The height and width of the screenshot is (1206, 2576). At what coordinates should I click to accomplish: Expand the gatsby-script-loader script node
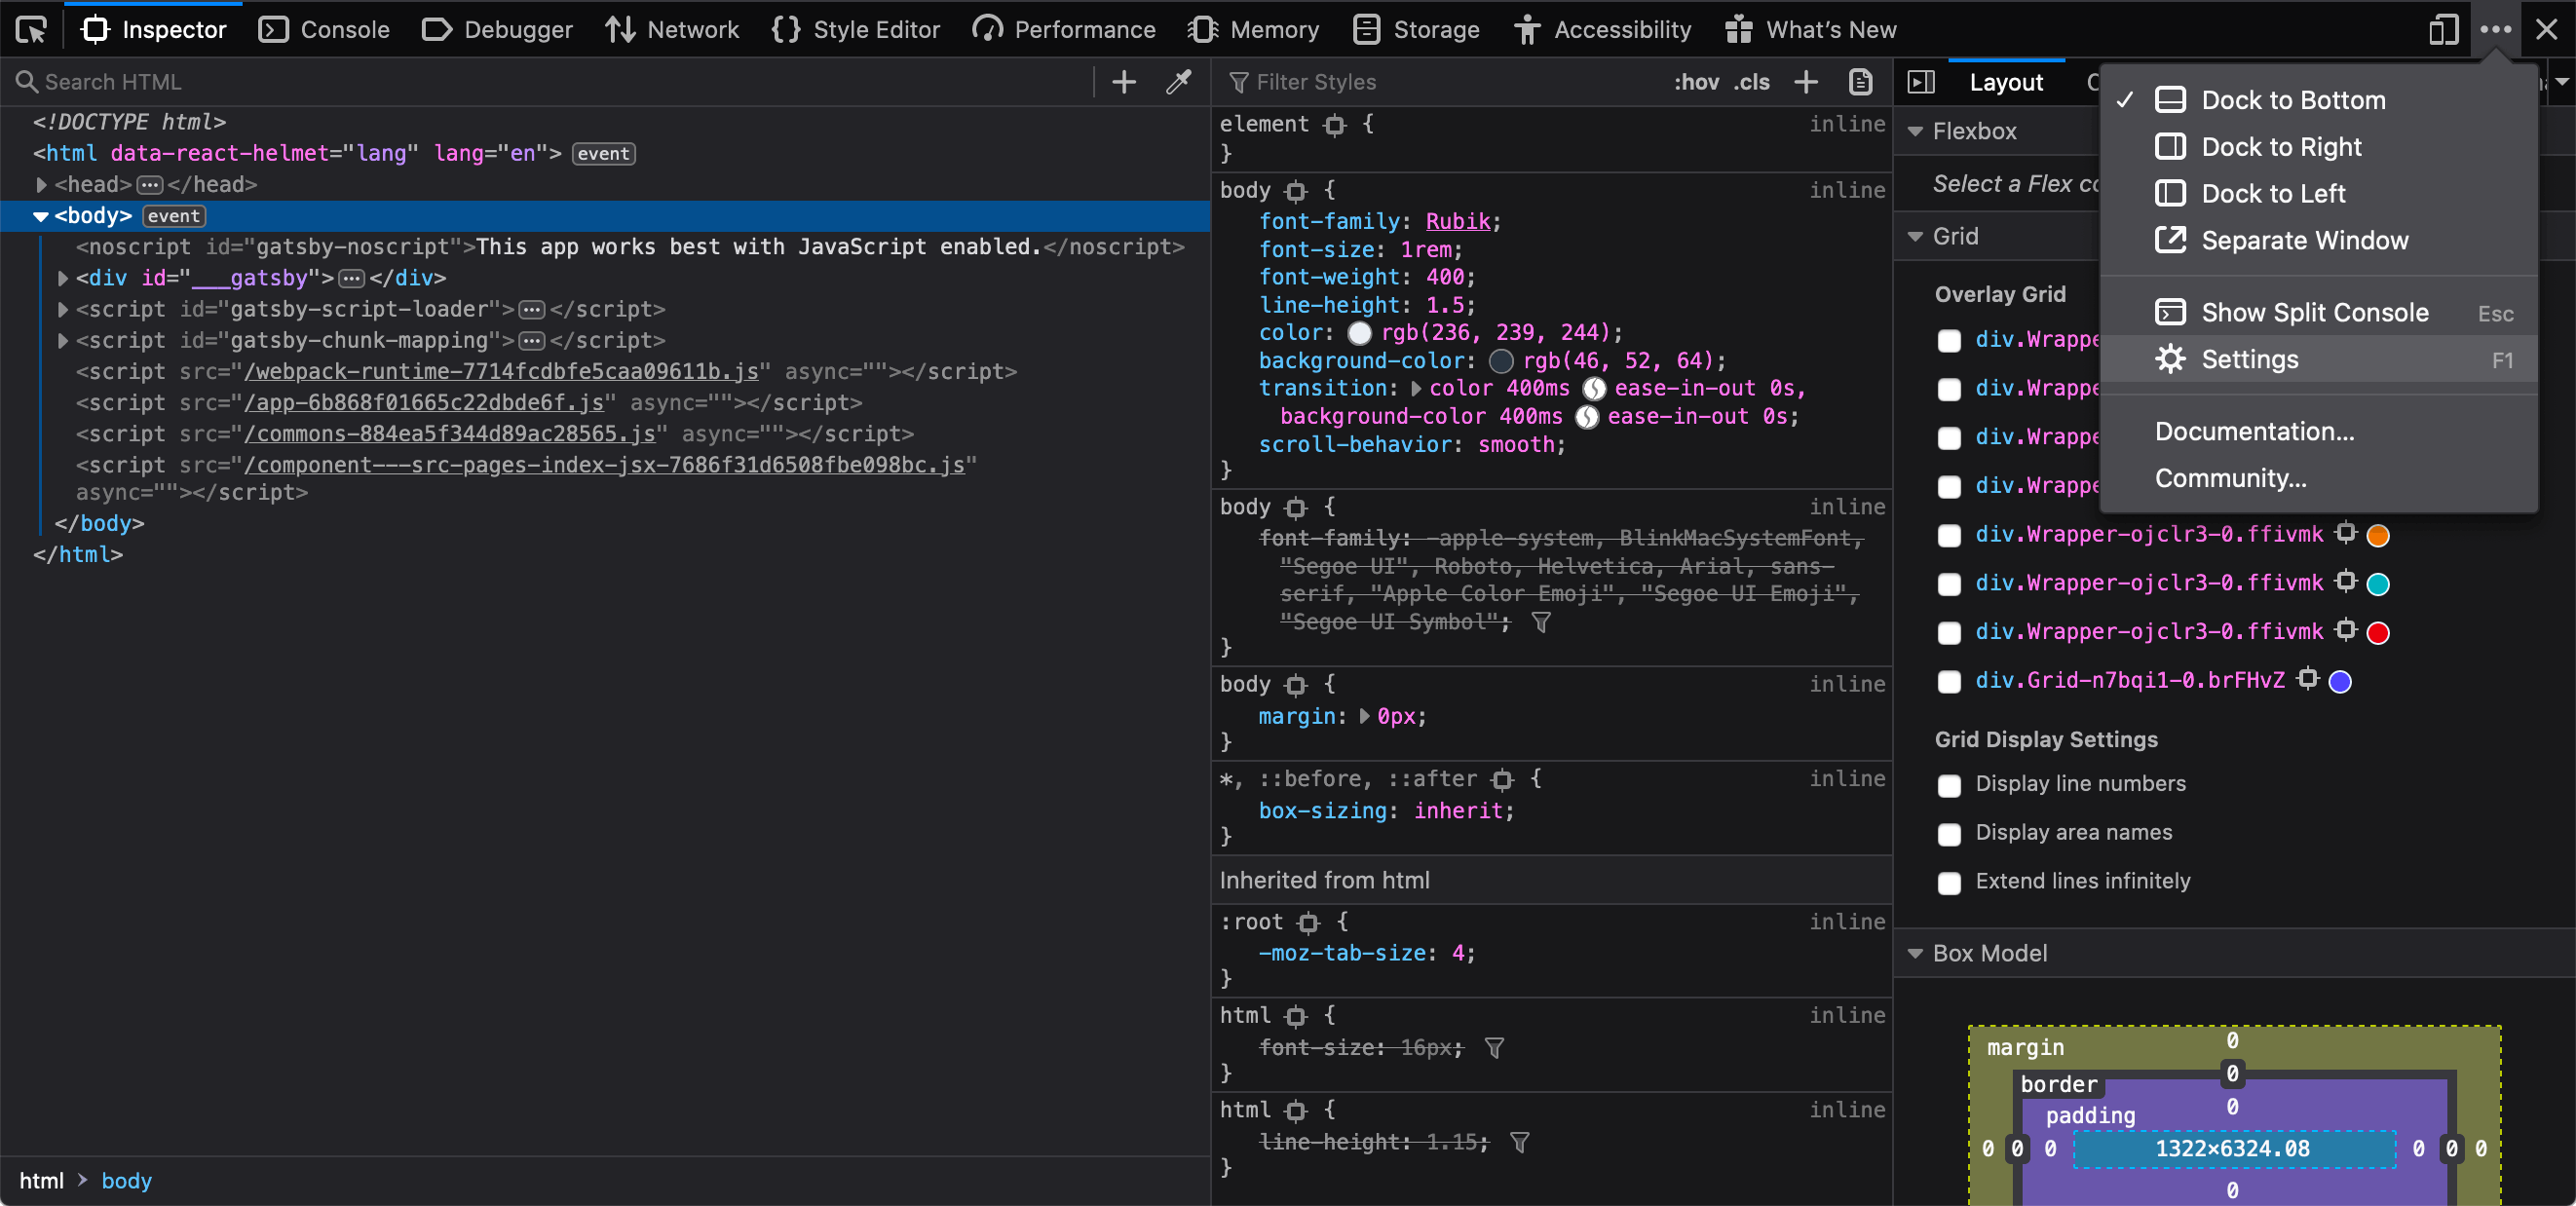[62, 310]
